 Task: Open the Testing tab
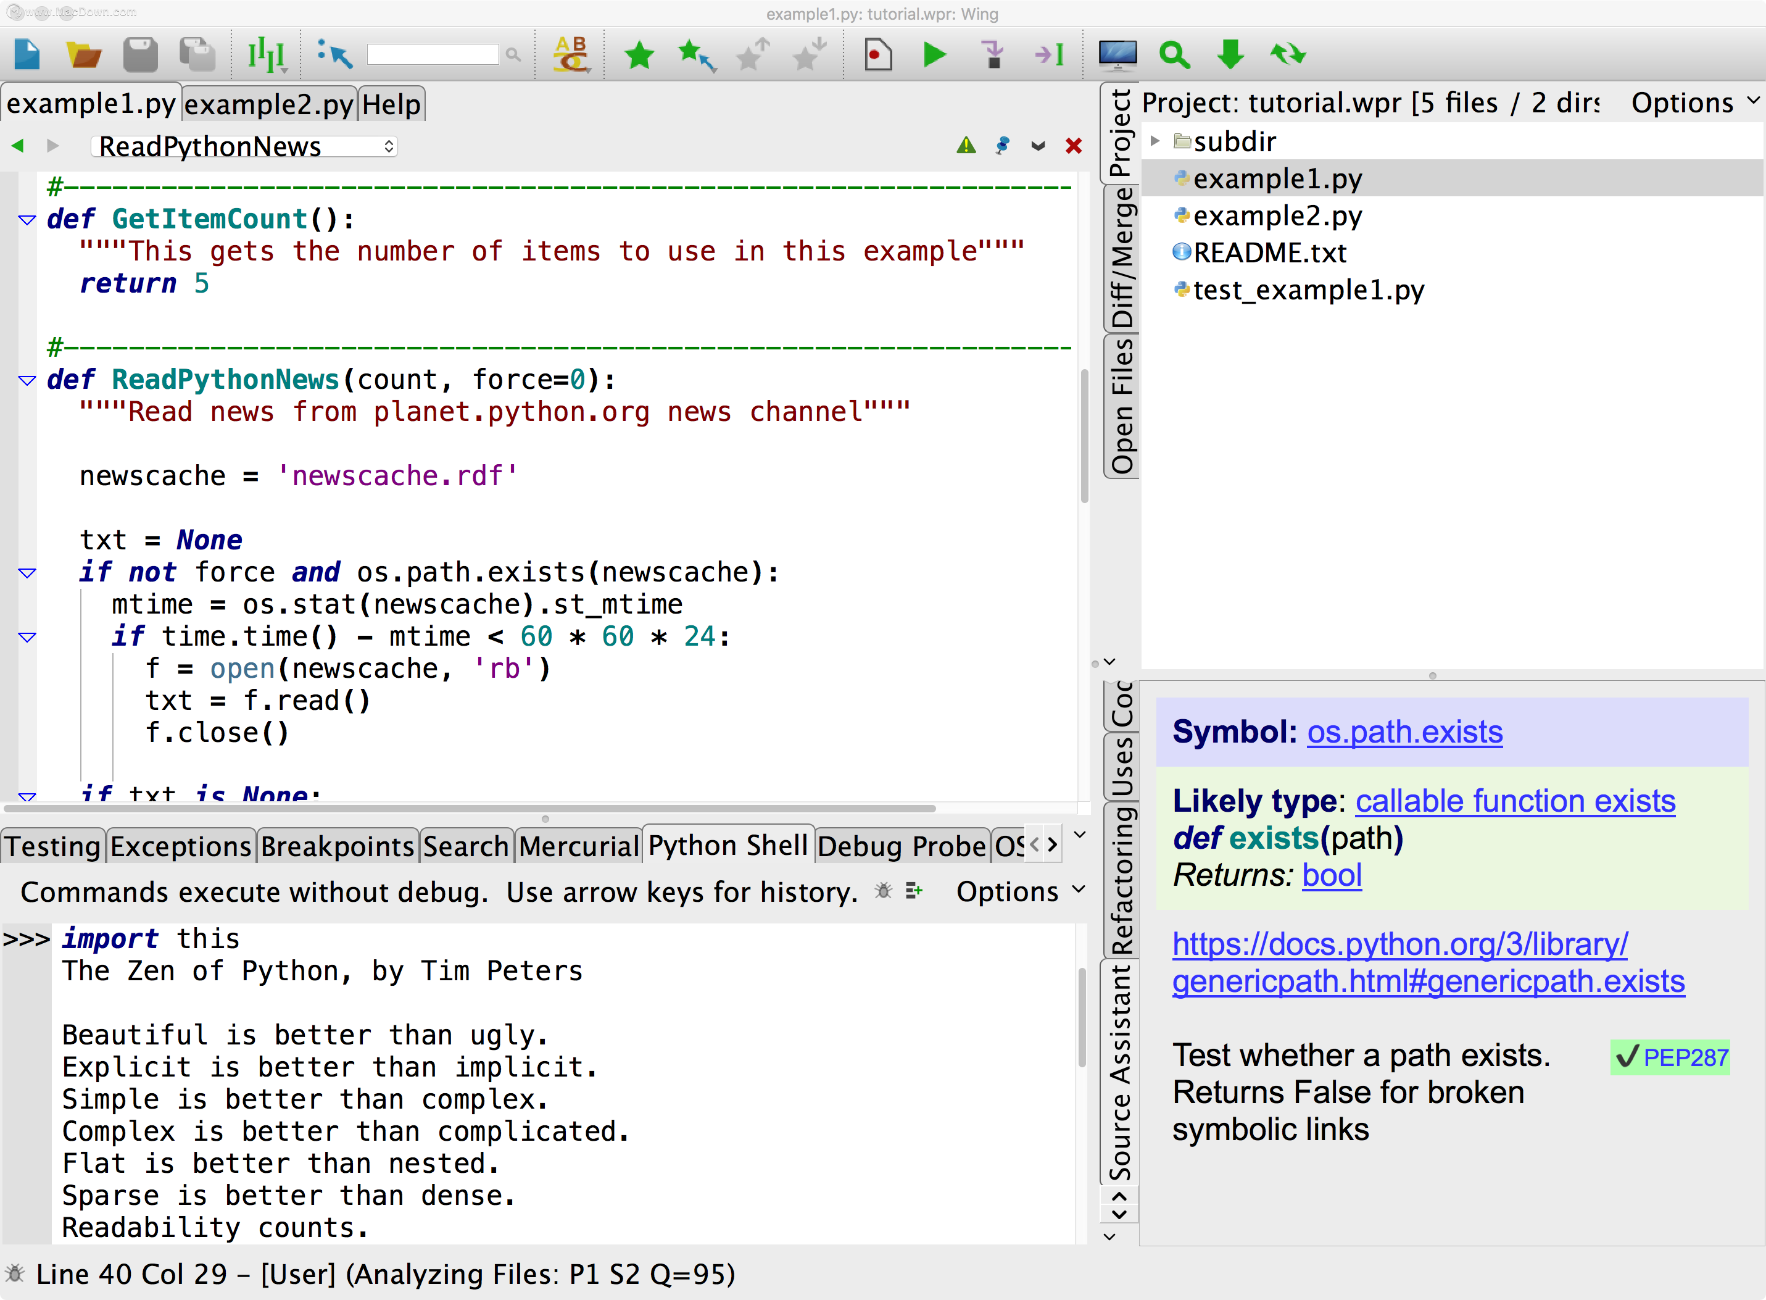[52, 846]
